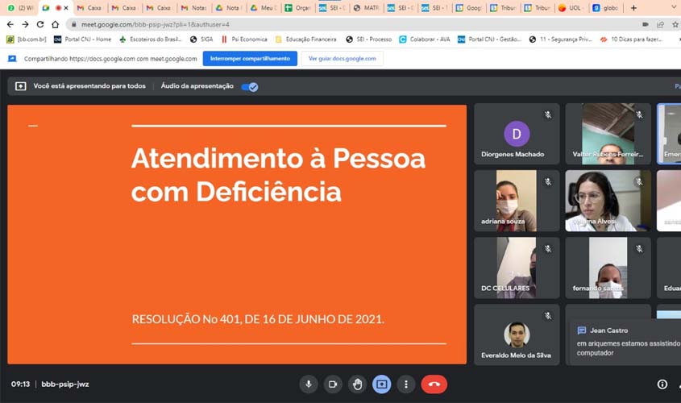Image resolution: width=681 pixels, height=403 pixels.
Task: Turn off the camera button
Action: coord(333,384)
